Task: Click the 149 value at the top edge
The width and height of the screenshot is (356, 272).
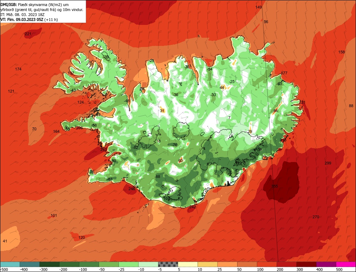Action: (258, 7)
